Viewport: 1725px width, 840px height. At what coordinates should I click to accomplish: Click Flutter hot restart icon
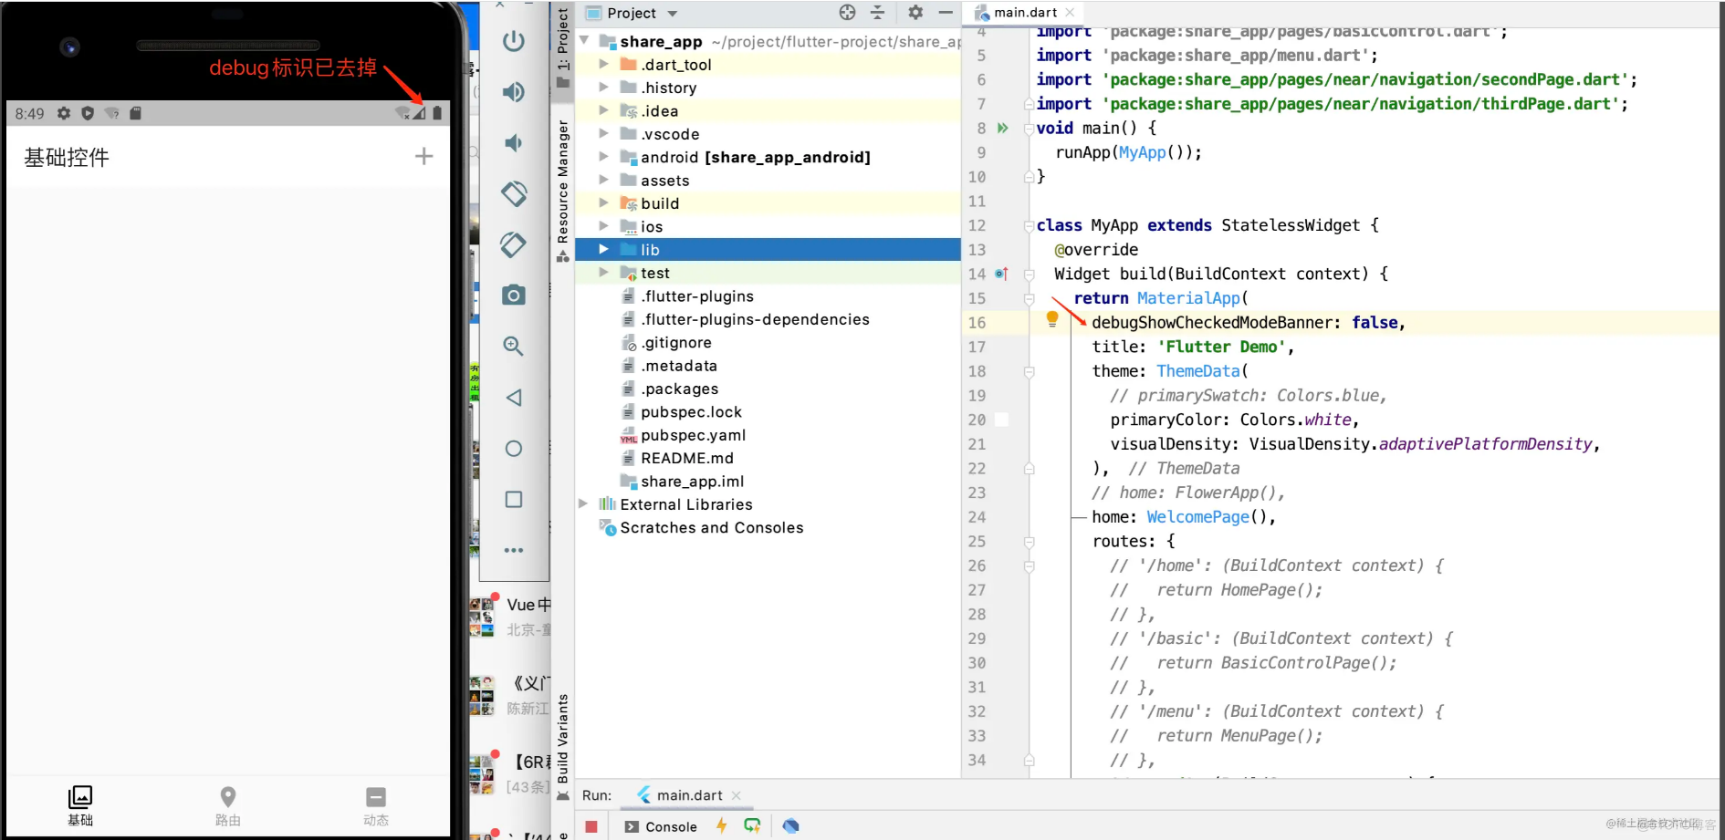click(753, 825)
